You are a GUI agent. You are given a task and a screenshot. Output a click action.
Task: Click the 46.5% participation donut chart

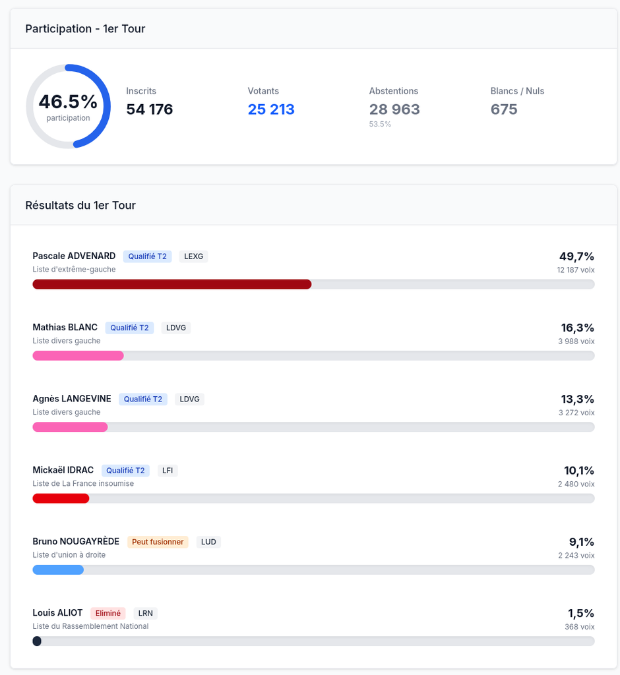pos(68,106)
